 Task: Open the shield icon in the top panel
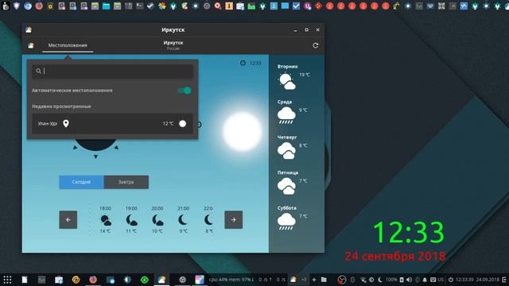tap(17, 6)
